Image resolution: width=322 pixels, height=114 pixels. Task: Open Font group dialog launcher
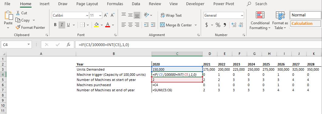coord(115,35)
